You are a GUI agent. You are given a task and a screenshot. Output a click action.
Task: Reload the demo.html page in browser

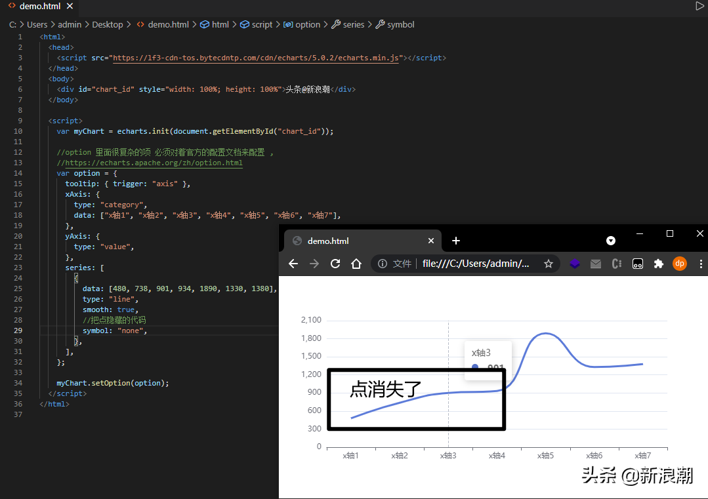tap(335, 264)
